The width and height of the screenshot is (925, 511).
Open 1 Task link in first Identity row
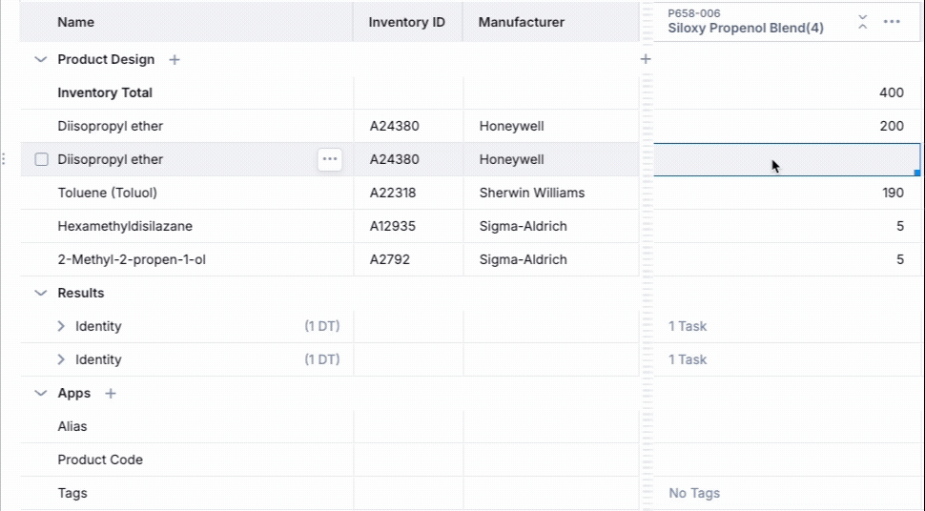click(x=688, y=327)
